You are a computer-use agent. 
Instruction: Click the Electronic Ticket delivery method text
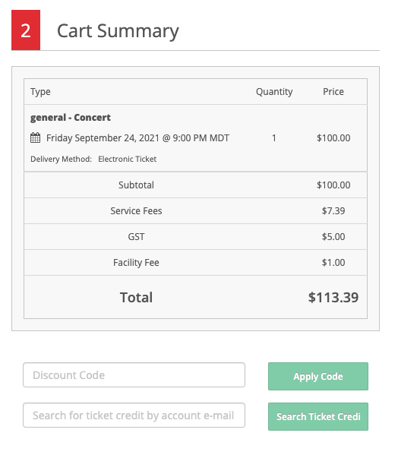(x=128, y=159)
